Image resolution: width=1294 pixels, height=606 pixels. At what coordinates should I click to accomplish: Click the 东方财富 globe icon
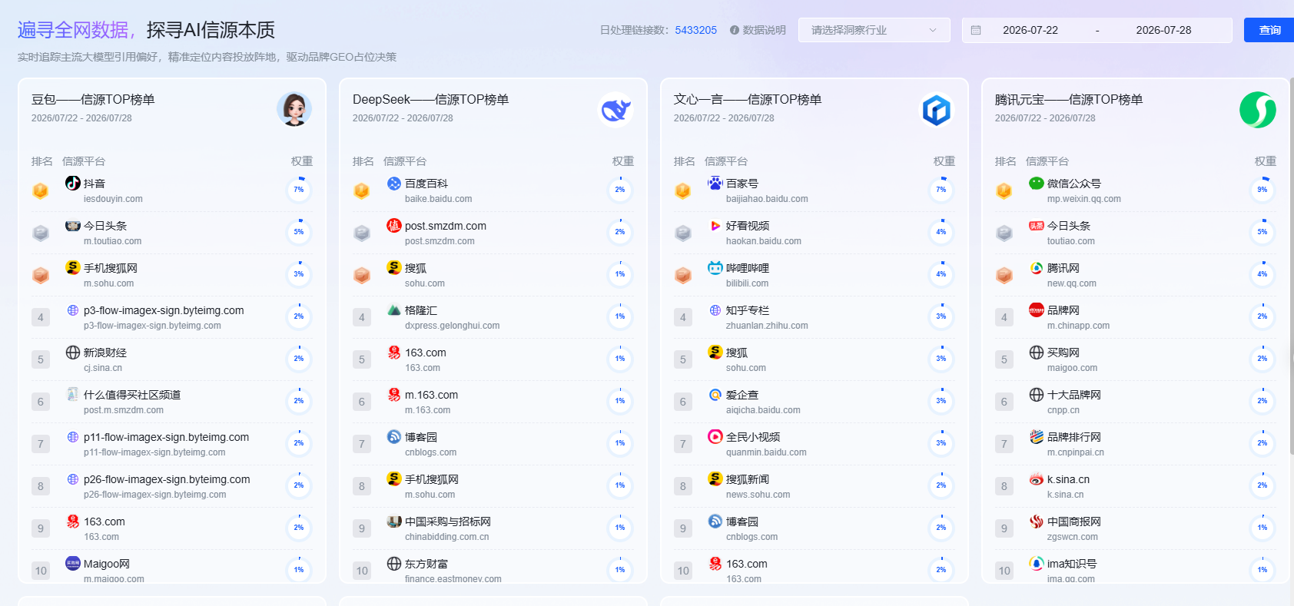(394, 563)
